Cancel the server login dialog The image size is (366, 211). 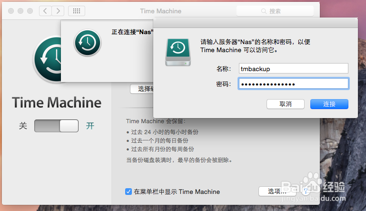coord(286,104)
